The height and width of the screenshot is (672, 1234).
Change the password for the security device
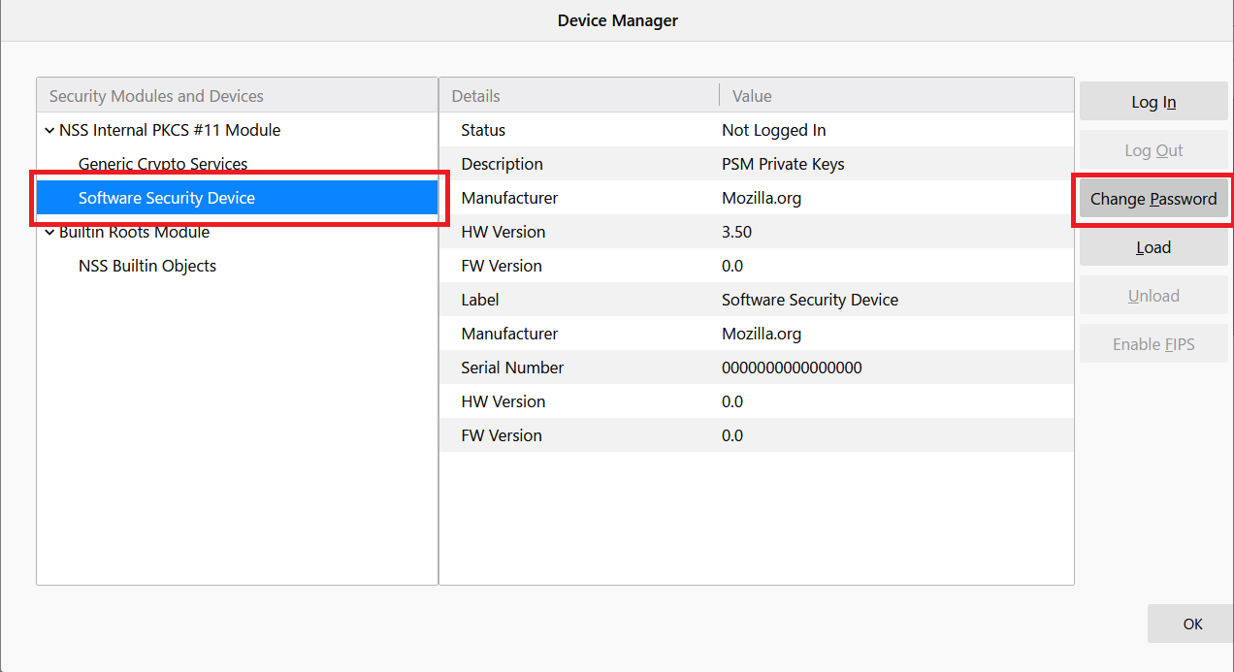(x=1153, y=198)
